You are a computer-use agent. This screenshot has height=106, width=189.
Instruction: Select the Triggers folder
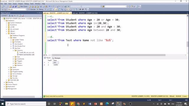pyautogui.click(x=19, y=61)
